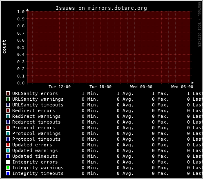Screen dimensions: 203x179
Task: Click the Integrity timeouts blue swatch
Action: 8,173
